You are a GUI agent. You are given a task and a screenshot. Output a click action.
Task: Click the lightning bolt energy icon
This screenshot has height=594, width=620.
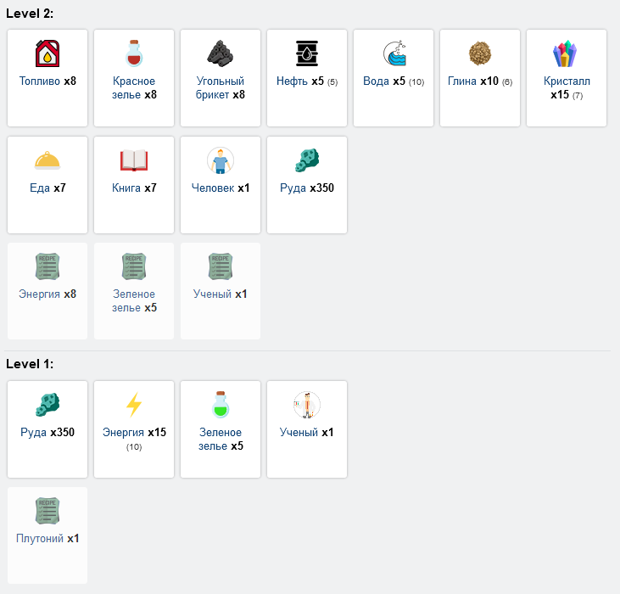134,405
